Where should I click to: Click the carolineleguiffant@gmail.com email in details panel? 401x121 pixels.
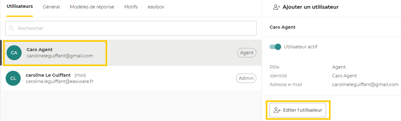click(365, 85)
